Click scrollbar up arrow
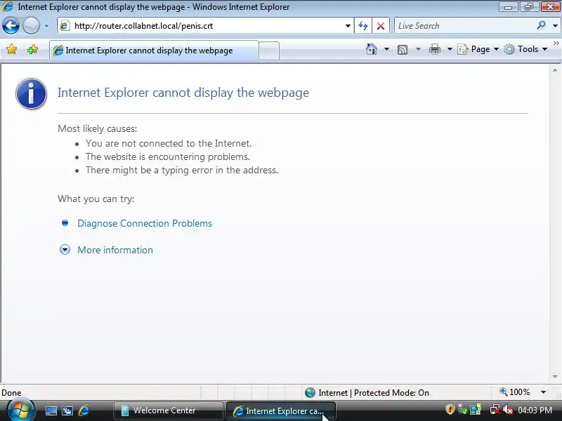 point(555,71)
